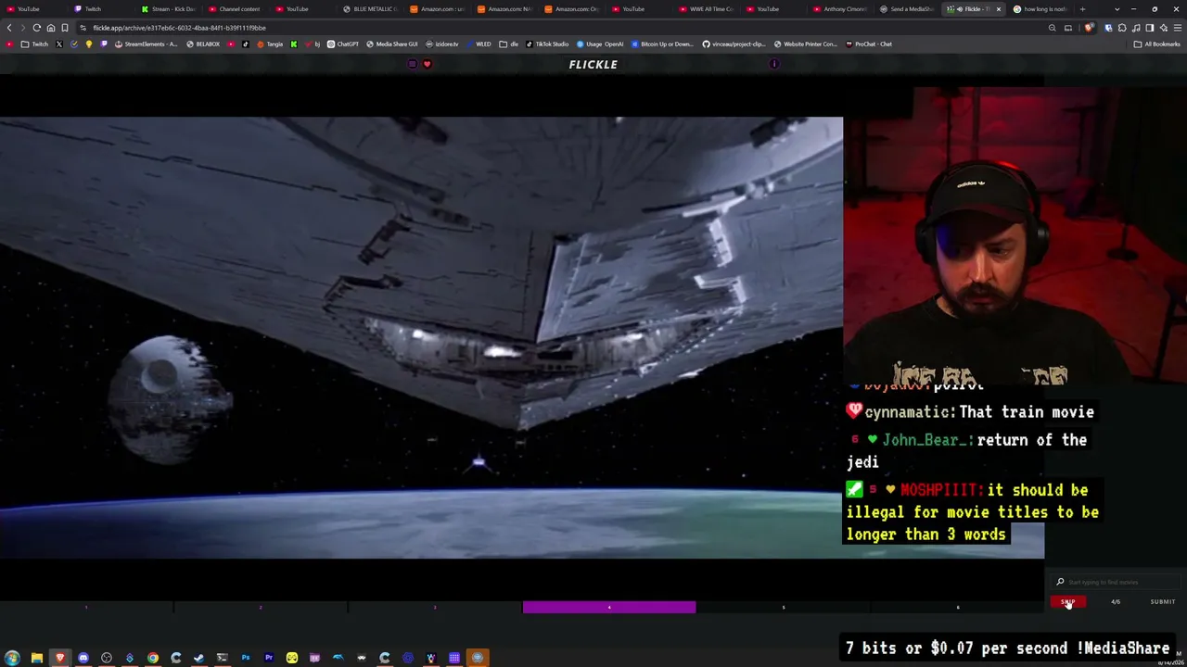
Task: Open the Flickle stats icon left of the heart
Action: pyautogui.click(x=412, y=64)
